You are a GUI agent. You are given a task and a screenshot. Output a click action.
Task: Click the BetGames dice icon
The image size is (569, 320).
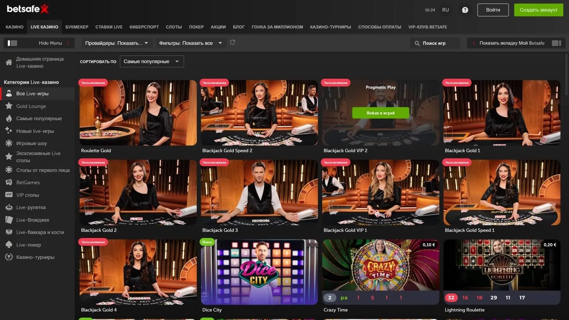click(x=9, y=182)
